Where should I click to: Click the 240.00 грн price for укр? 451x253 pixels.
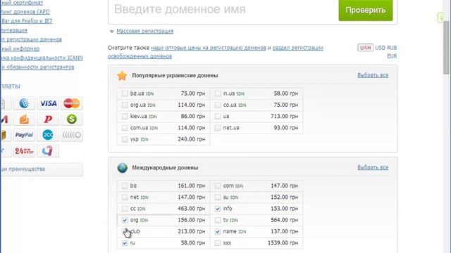(191, 139)
